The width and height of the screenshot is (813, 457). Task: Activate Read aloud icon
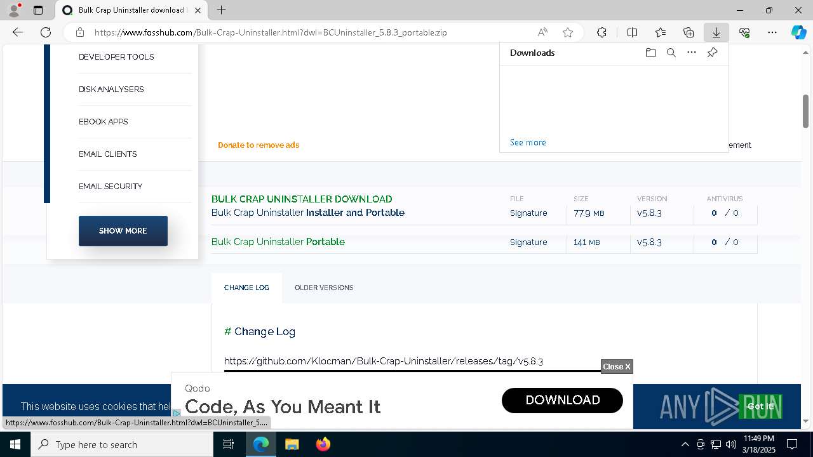[542, 32]
